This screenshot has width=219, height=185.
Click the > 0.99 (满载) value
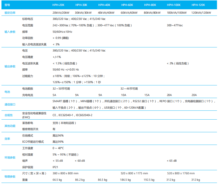(61, 38)
